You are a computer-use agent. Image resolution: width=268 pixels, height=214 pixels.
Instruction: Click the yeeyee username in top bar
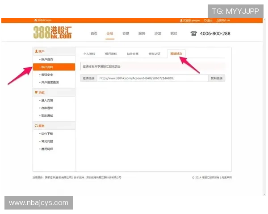pos(196,21)
